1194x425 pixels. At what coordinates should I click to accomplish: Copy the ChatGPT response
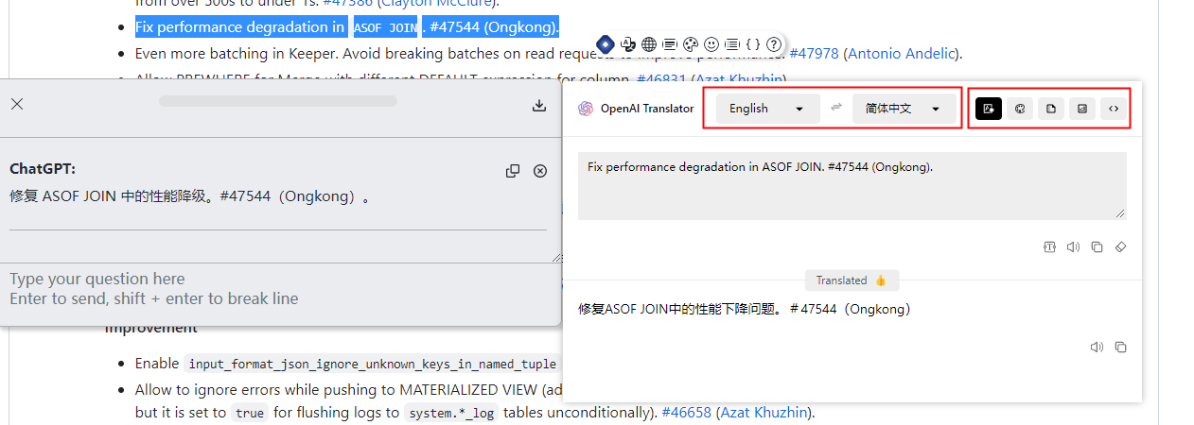(513, 171)
